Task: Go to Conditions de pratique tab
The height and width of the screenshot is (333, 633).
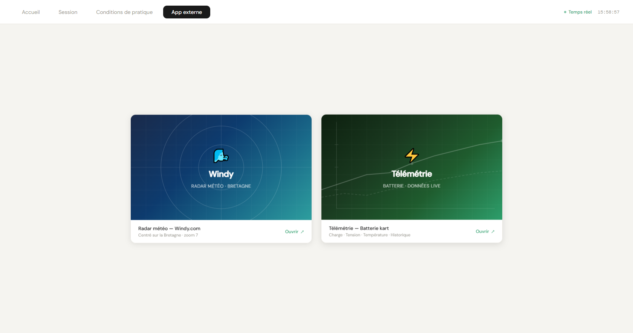Action: (x=124, y=12)
